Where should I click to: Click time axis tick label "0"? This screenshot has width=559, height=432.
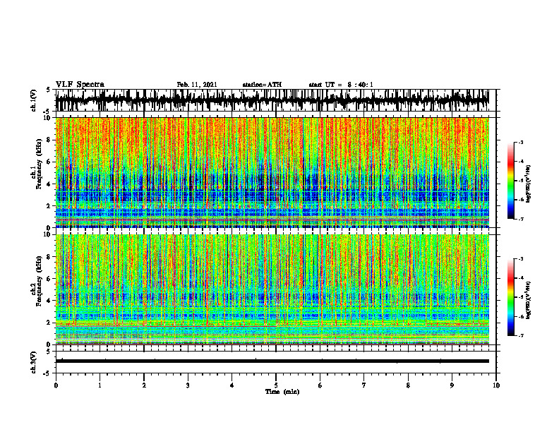point(56,385)
